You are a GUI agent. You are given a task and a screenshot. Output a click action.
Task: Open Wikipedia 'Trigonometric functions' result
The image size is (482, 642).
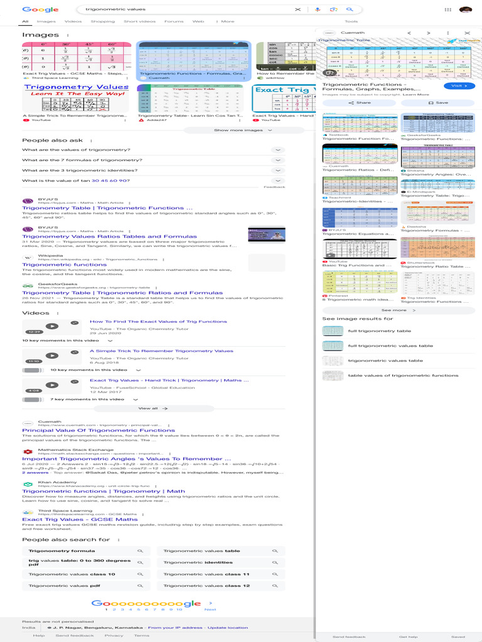tap(65, 265)
